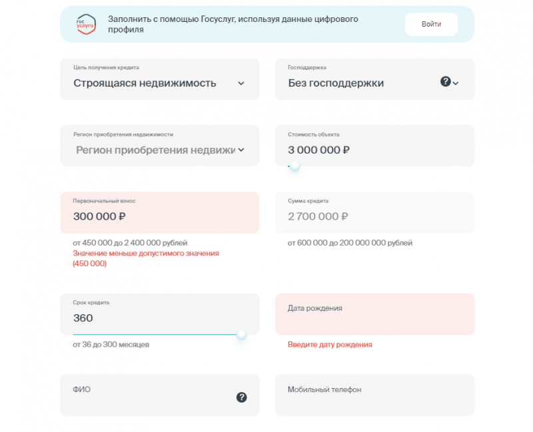This screenshot has height=432, width=533.
Task: Click the chevron on Цель получения кредита
Action: [x=243, y=83]
